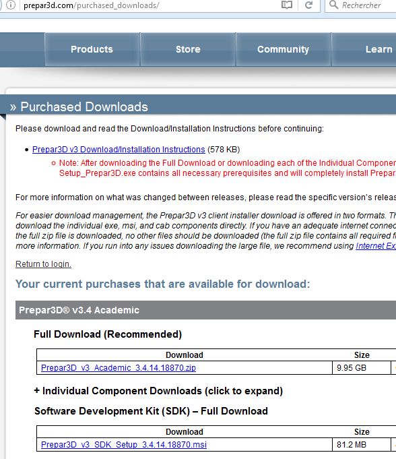Expand Individual Component Downloads section
Image resolution: width=396 pixels, height=459 pixels.
tap(158, 391)
